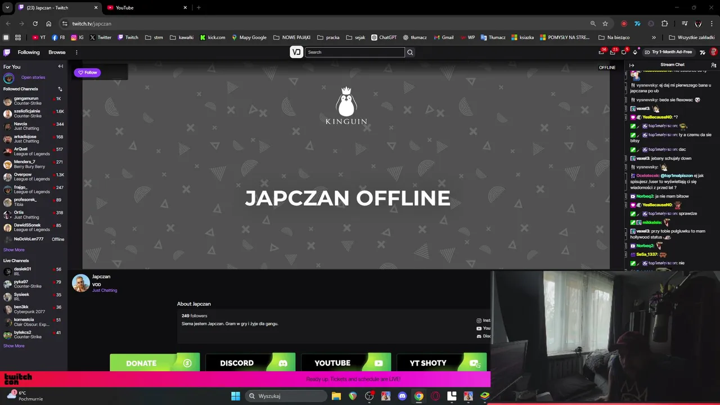
Task: Show more followed channels
Action: (14, 250)
